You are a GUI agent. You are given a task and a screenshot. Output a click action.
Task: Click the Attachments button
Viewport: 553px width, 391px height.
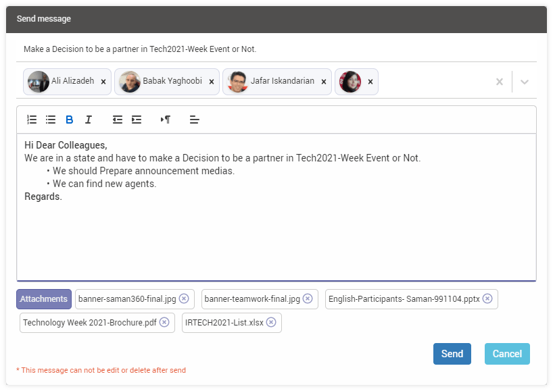coord(44,299)
